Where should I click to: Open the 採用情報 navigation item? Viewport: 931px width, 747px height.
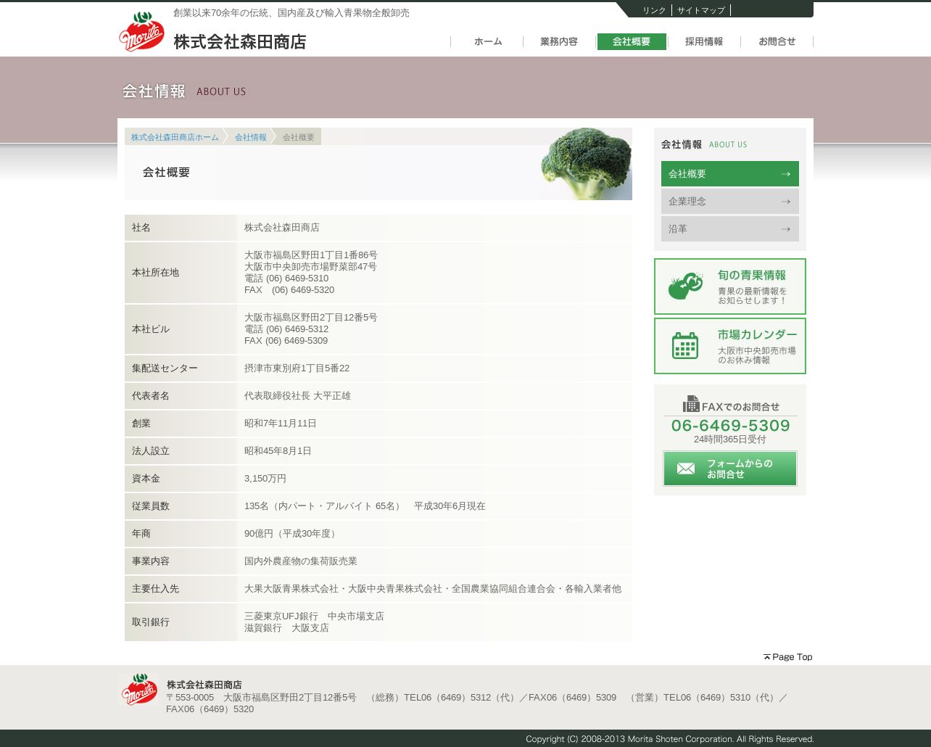pyautogui.click(x=704, y=42)
